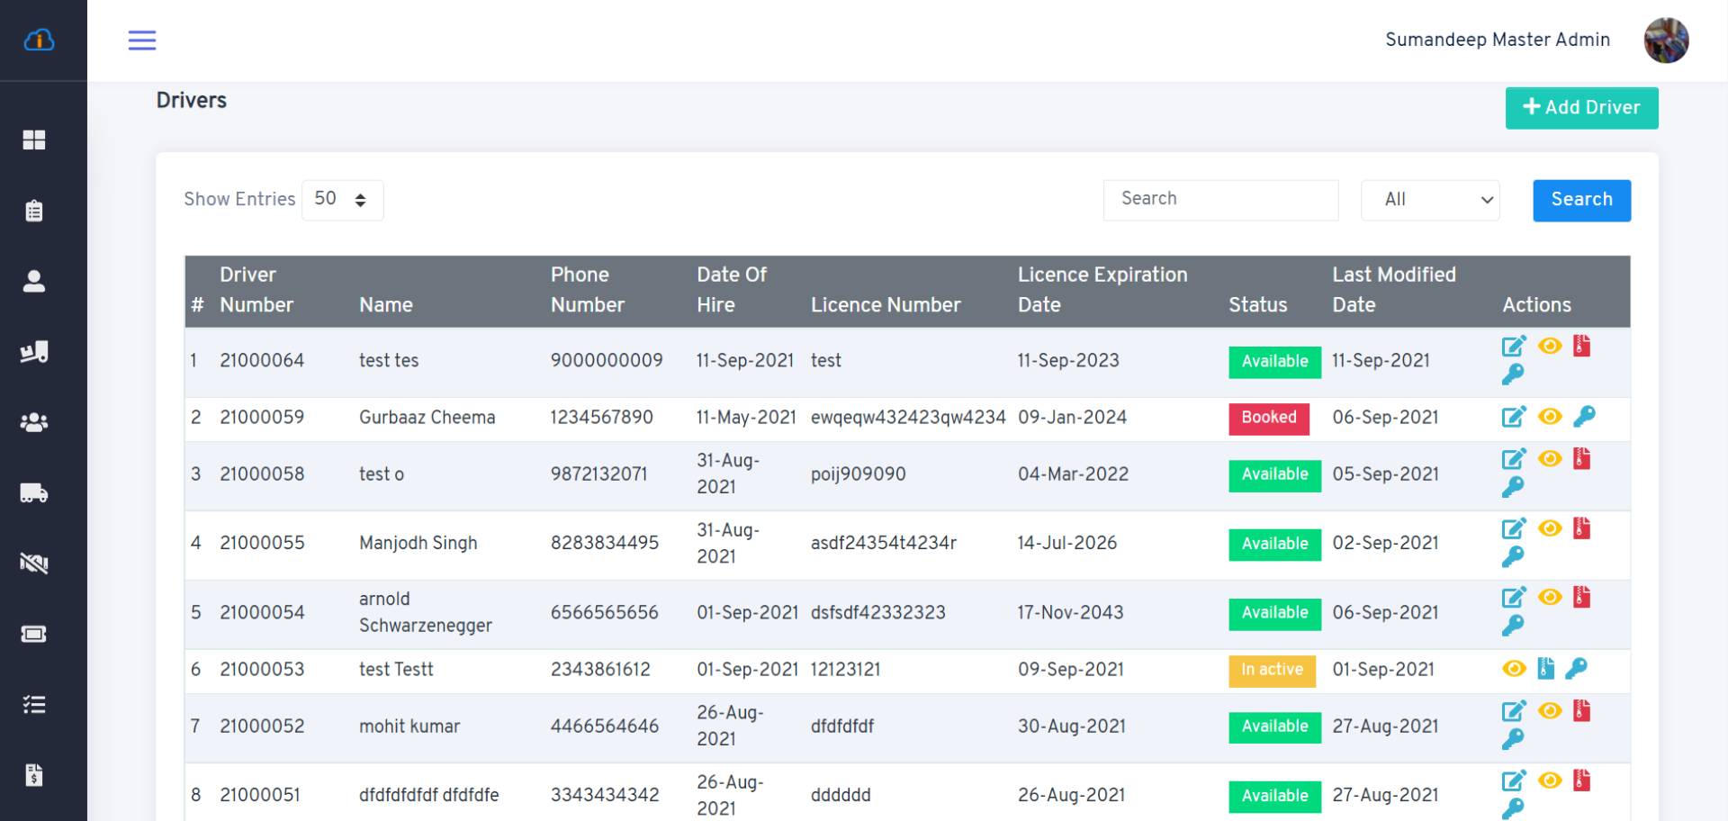Click the name Manjodh Singh
Viewport: 1728px width, 821px height.
click(x=418, y=543)
